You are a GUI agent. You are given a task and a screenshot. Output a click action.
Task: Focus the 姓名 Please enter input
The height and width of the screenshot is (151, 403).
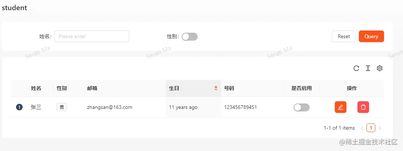click(92, 36)
